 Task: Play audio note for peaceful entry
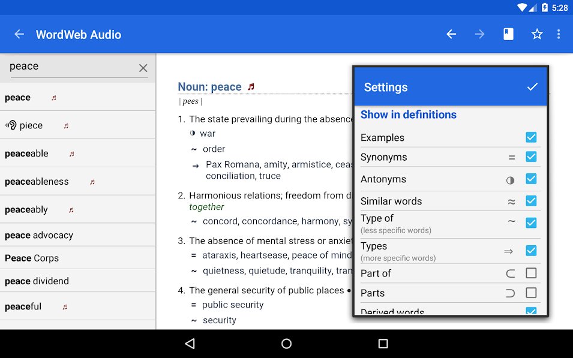pos(65,307)
